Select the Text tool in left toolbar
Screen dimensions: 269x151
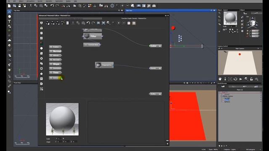[9, 21]
